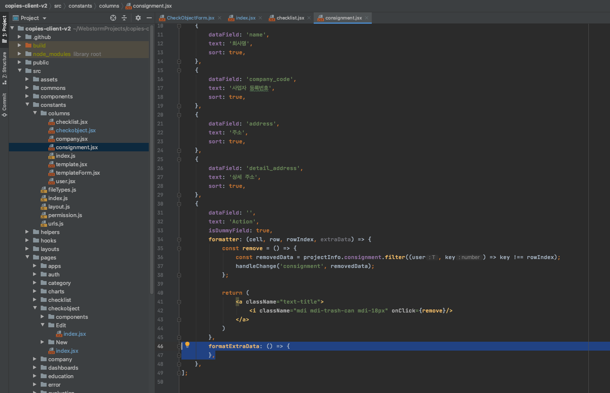This screenshot has width=610, height=393.
Task: Click the src breadcrumb
Action: point(58,6)
